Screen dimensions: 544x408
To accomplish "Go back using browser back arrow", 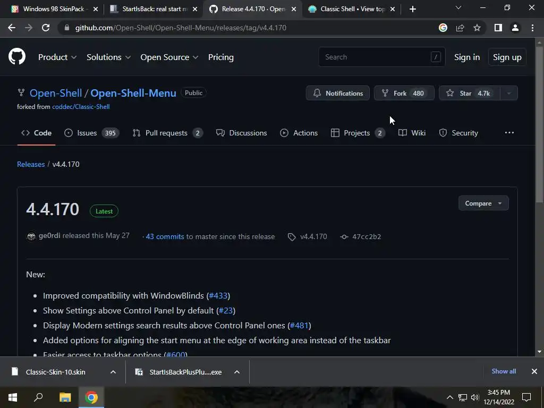I will tap(12, 28).
